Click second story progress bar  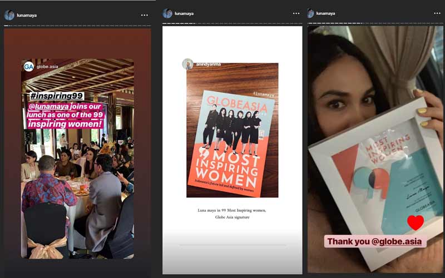click(x=232, y=23)
